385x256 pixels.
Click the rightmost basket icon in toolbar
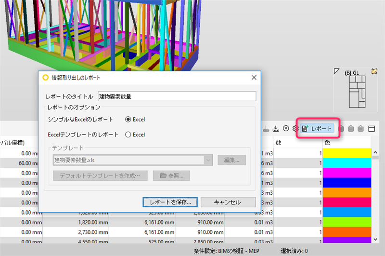tap(360, 128)
